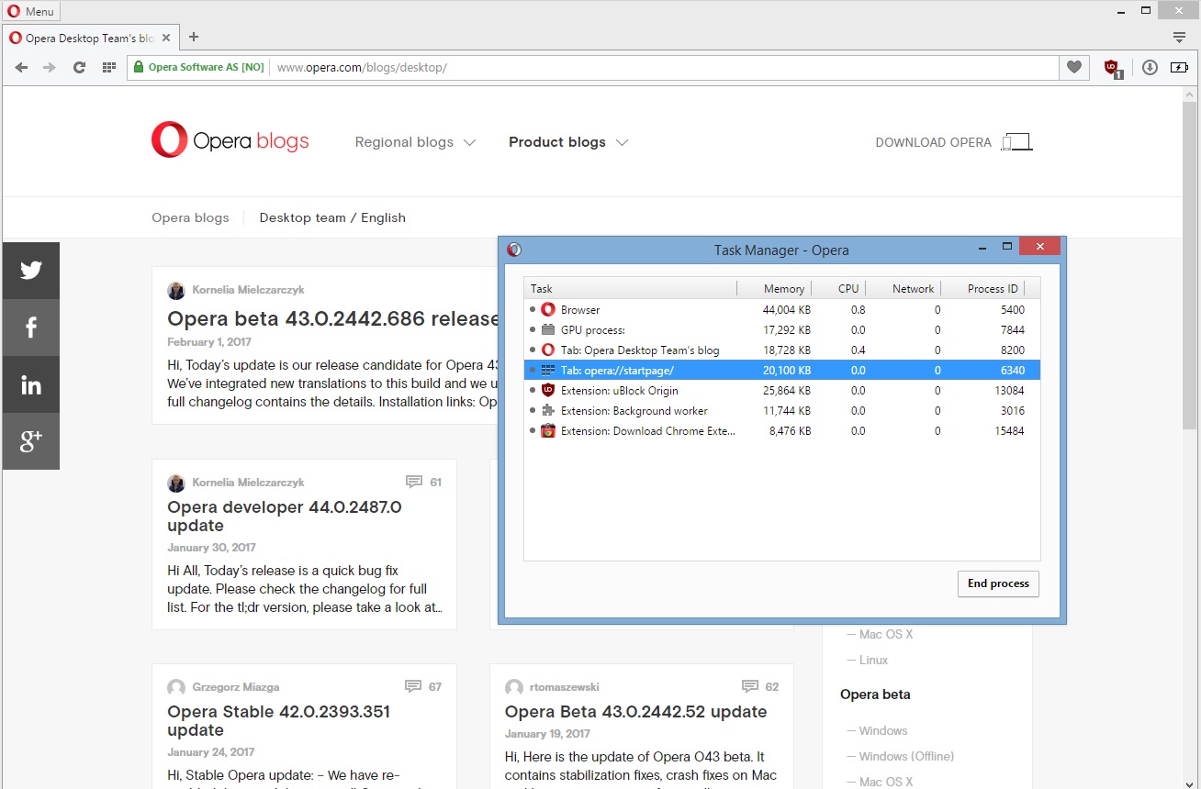Open Speed Dial start page grid icon

click(108, 67)
